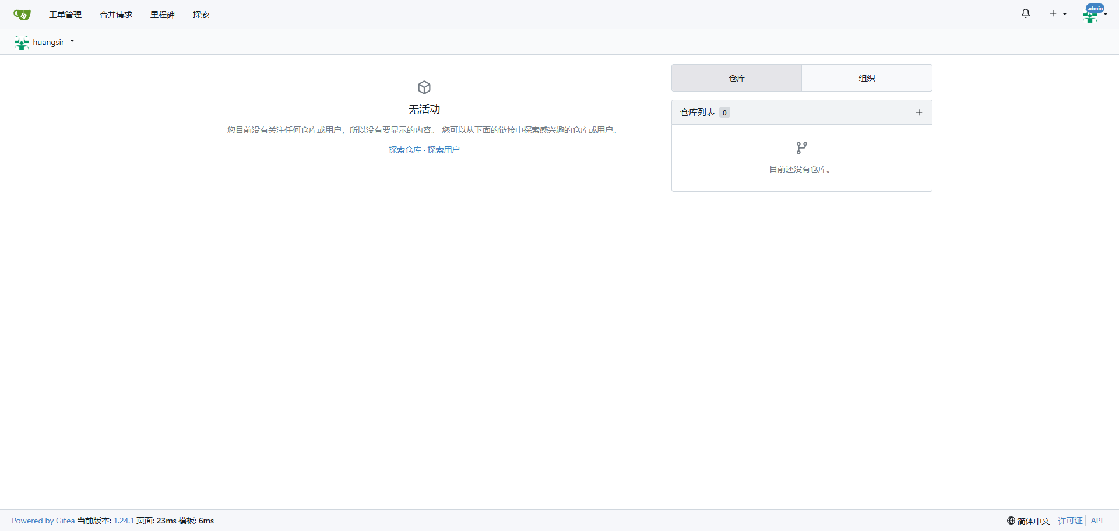Open the 简体中文 language selector

point(1028,521)
